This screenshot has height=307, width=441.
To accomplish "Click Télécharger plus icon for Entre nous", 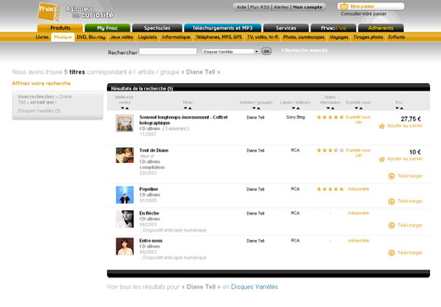I will click(x=392, y=253).
